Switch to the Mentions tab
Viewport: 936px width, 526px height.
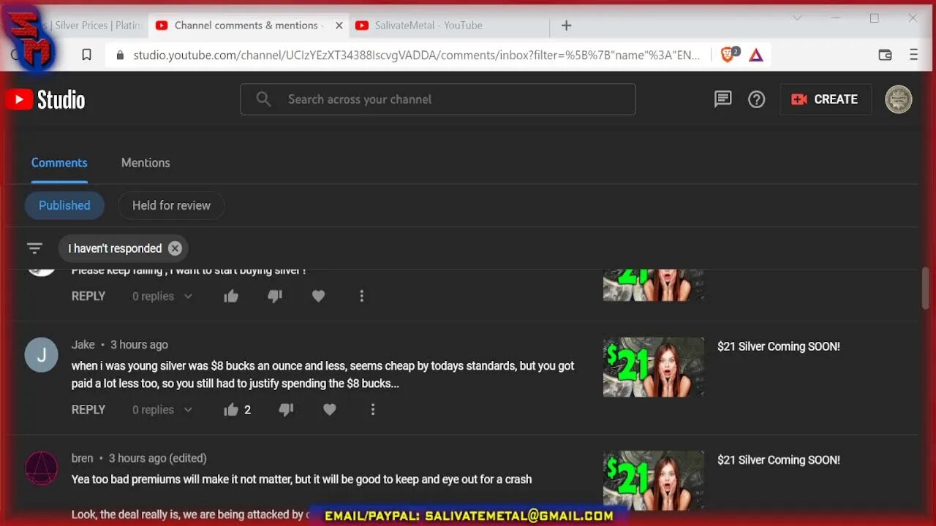(146, 163)
